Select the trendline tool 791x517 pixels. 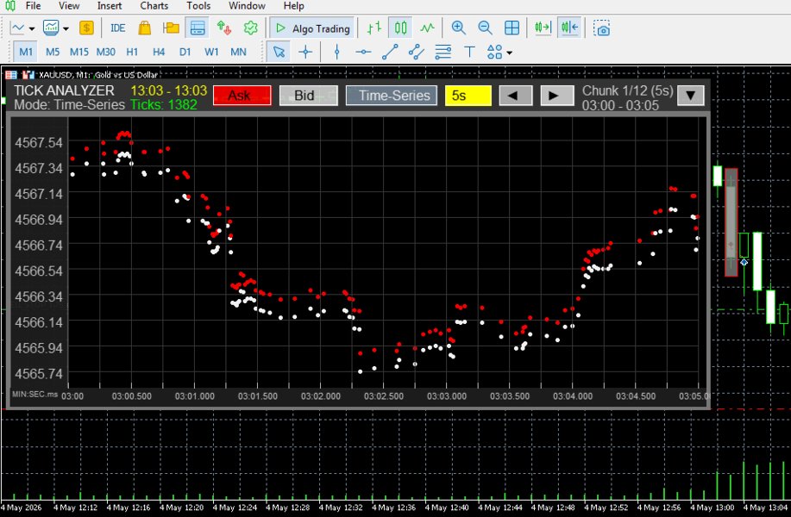click(x=390, y=52)
